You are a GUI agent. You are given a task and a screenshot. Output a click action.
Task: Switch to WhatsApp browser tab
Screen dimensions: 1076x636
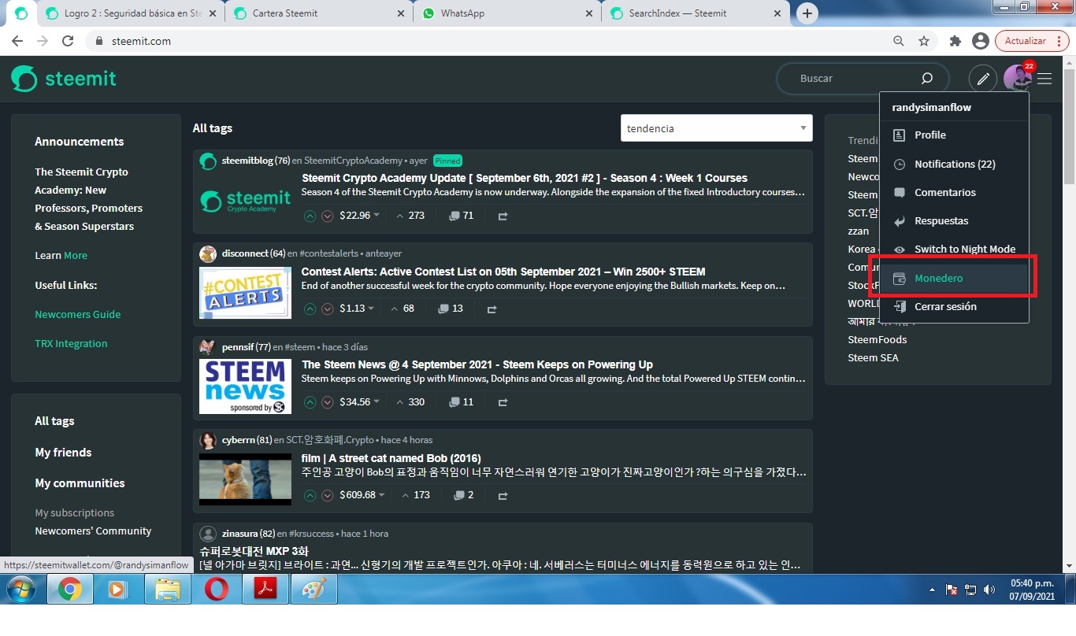[x=507, y=13]
